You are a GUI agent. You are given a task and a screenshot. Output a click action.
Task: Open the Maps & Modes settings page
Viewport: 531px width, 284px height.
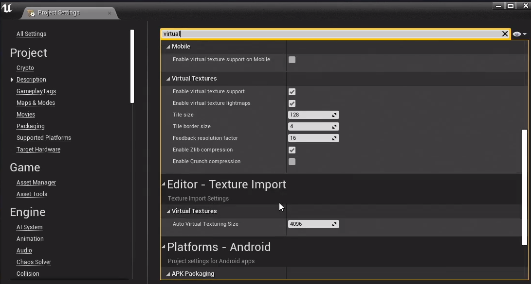tap(36, 102)
